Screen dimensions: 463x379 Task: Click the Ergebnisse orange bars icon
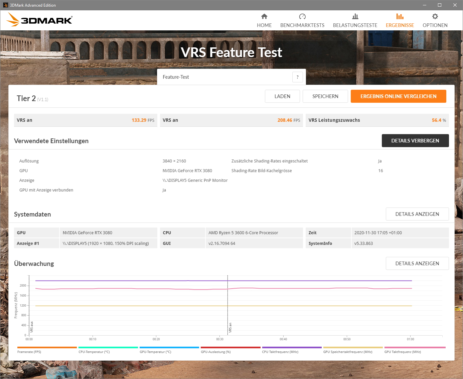click(400, 16)
